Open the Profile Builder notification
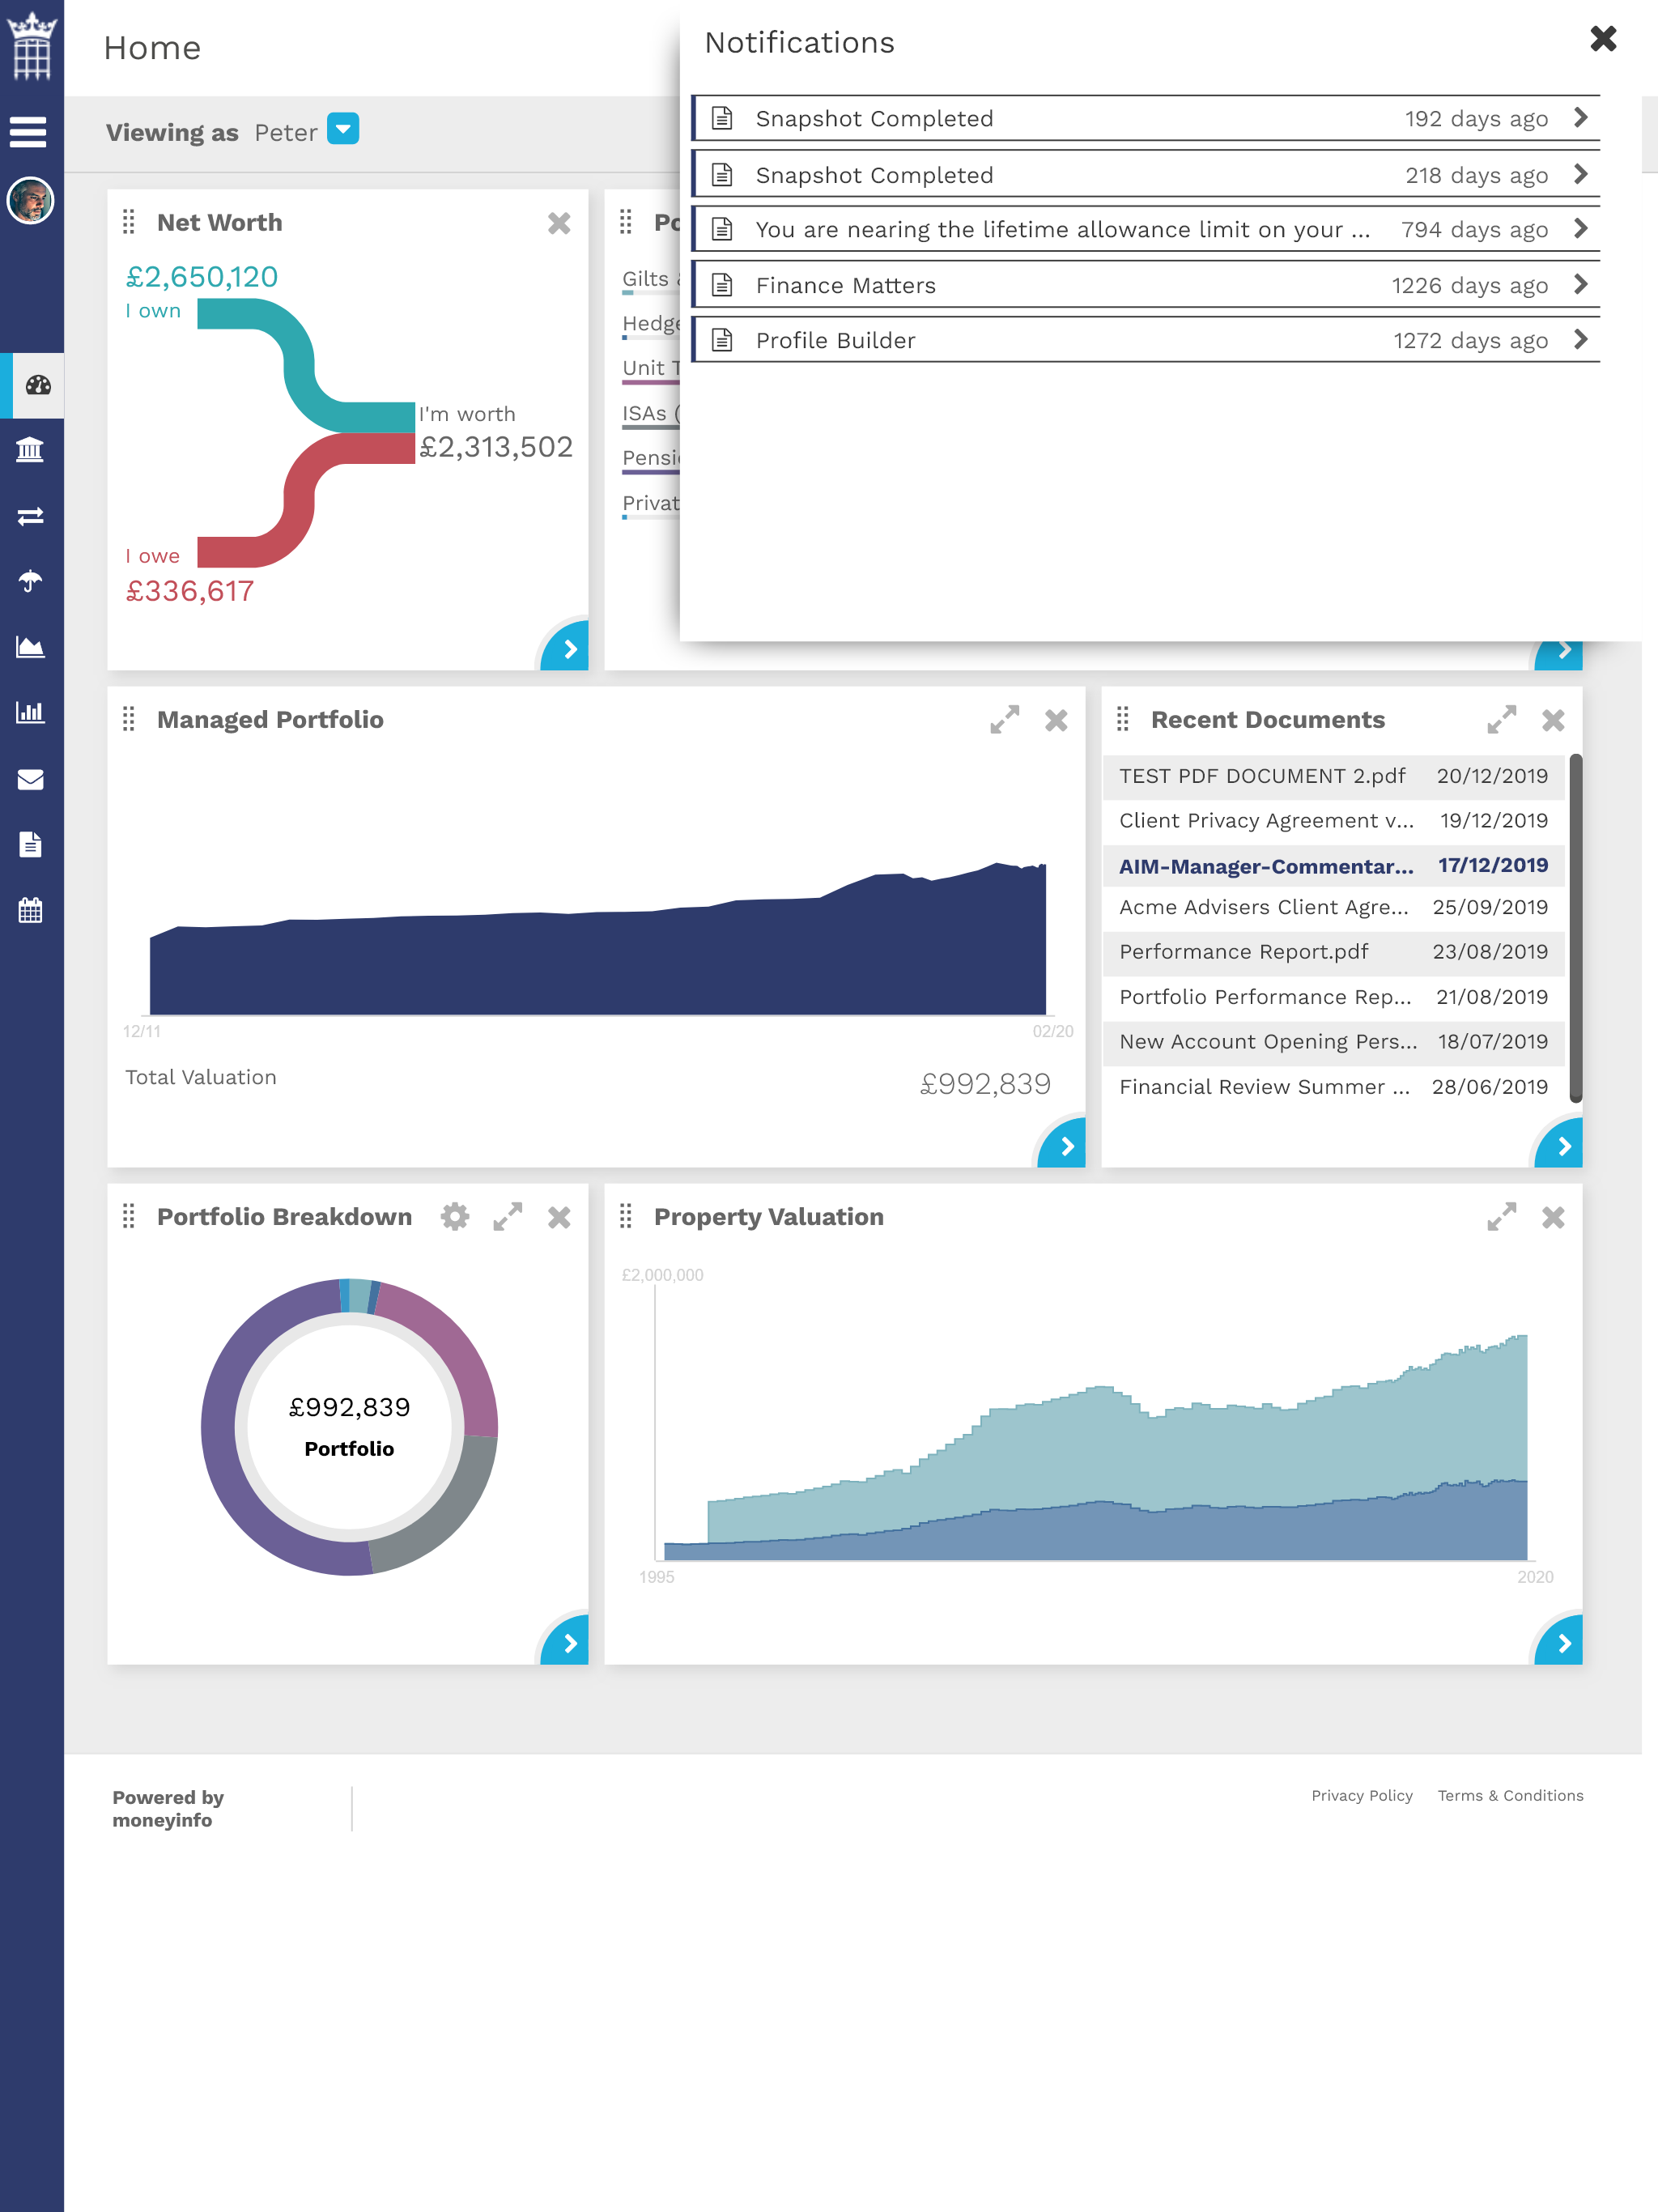1658x2212 pixels. [x=1146, y=340]
